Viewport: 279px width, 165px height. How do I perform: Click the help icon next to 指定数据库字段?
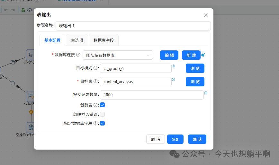pos(95,123)
